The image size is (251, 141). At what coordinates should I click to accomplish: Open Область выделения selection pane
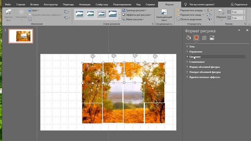click(x=189, y=19)
